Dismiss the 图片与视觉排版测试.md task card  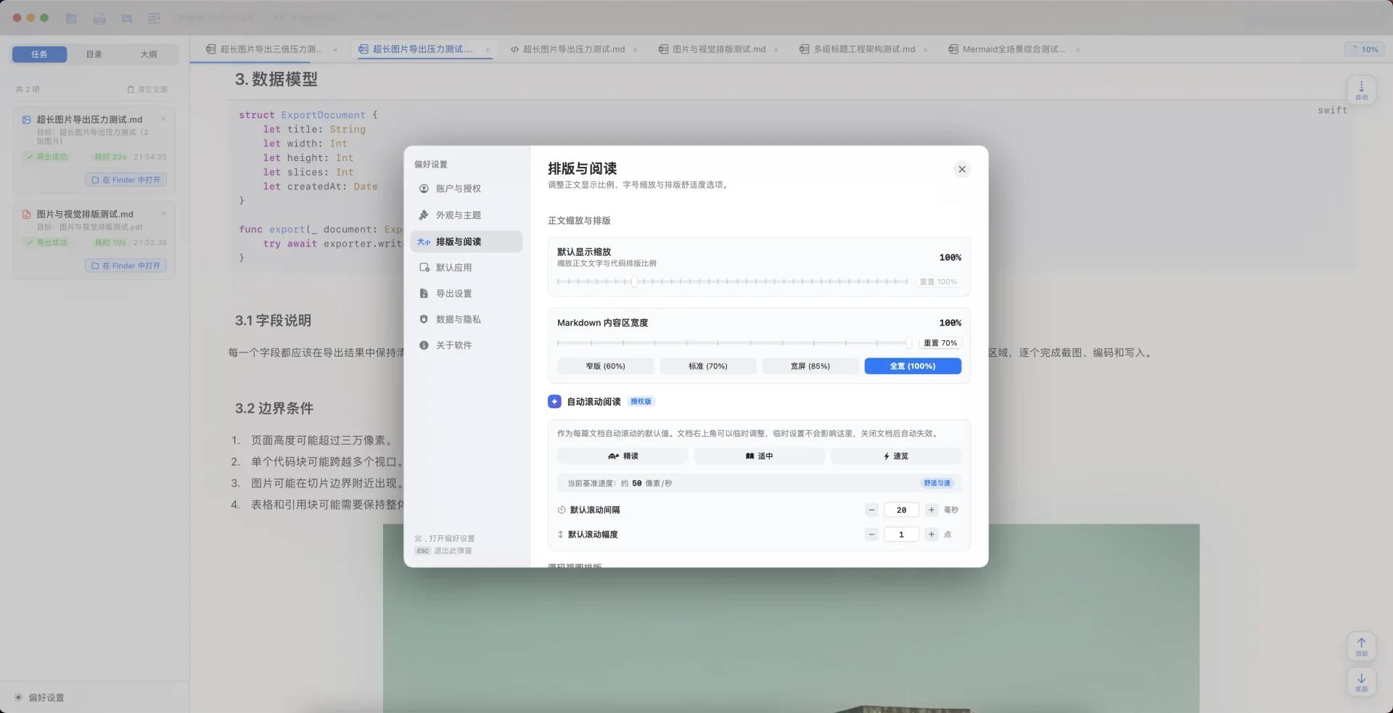click(163, 213)
